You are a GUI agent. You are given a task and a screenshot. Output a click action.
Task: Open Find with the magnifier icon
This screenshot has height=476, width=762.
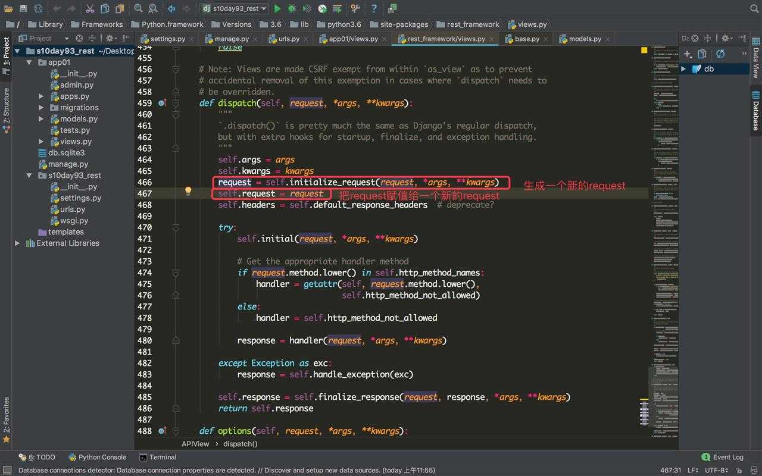(138, 8)
